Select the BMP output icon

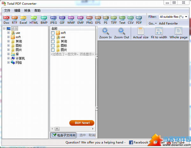click(x=44, y=20)
